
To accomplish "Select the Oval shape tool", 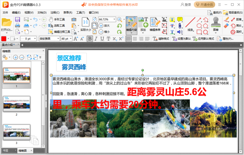I will click(x=199, y=26).
